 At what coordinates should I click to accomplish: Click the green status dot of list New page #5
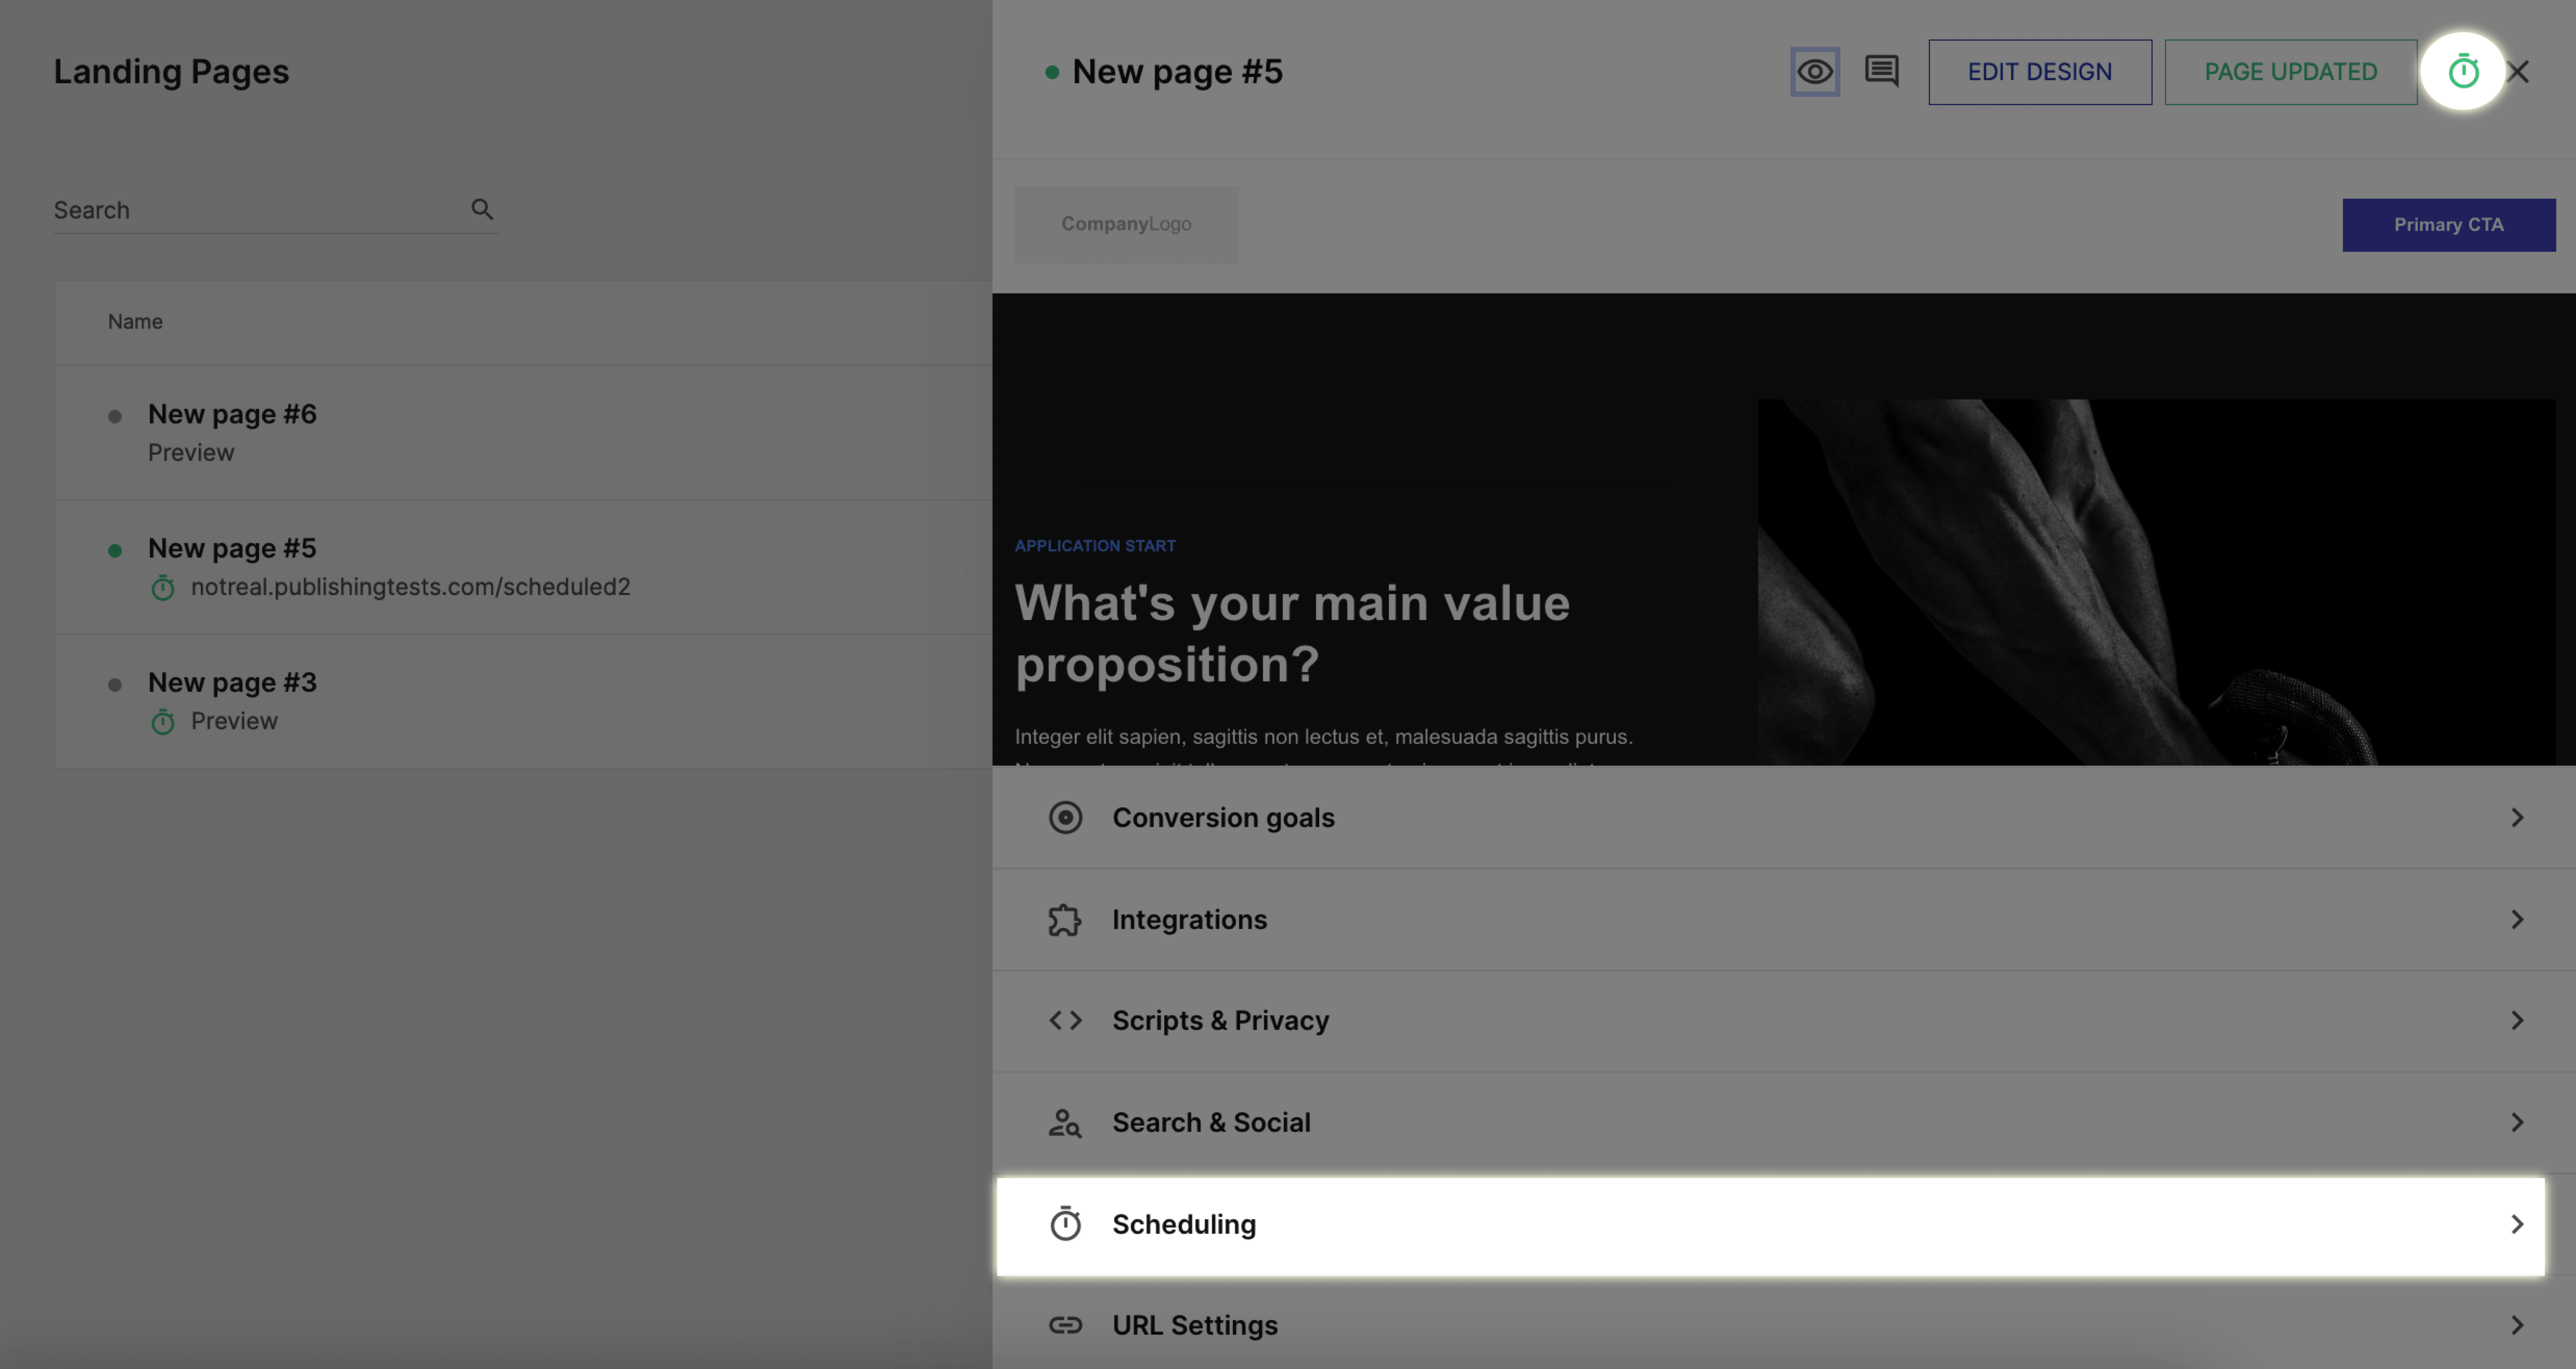coord(115,551)
